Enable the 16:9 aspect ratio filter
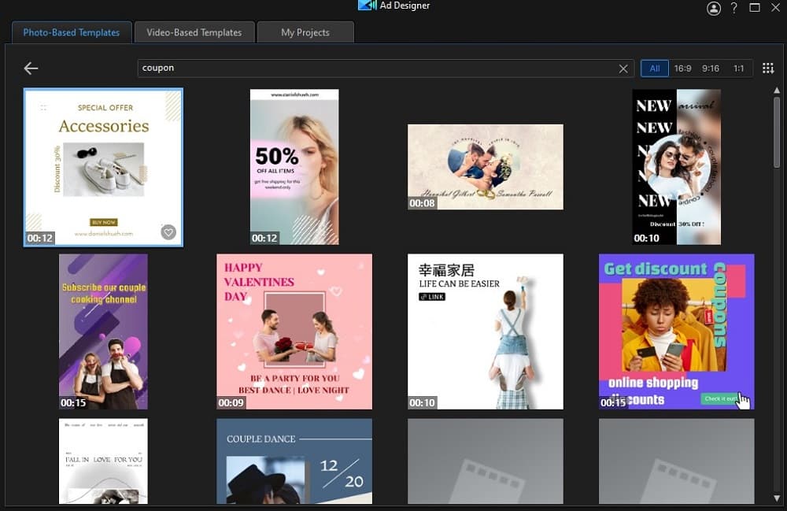 [x=682, y=68]
